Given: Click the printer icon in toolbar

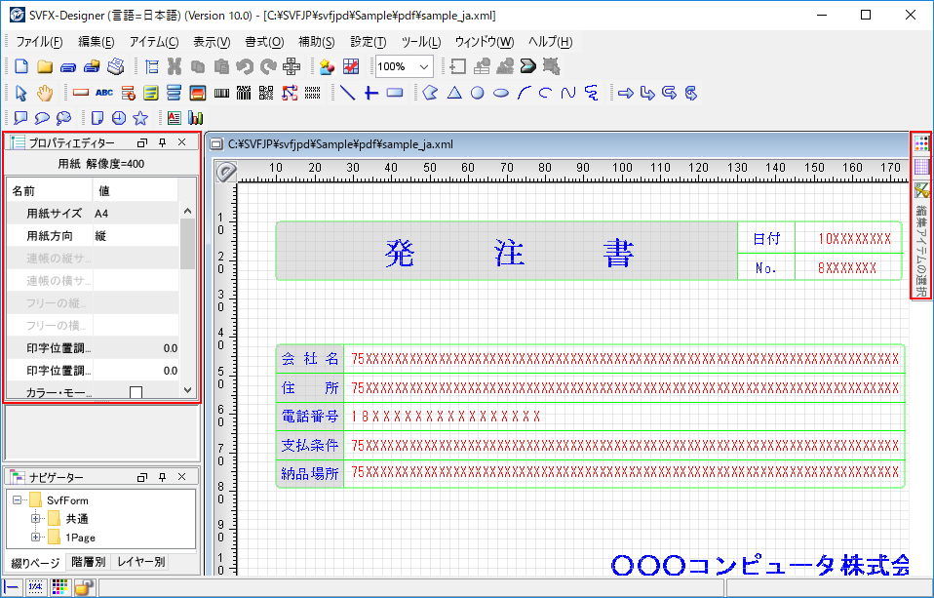Looking at the screenshot, I should (116, 66).
